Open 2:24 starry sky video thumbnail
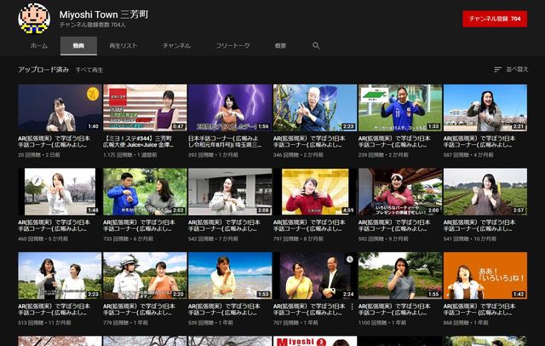The width and height of the screenshot is (545, 346). pos(315,276)
